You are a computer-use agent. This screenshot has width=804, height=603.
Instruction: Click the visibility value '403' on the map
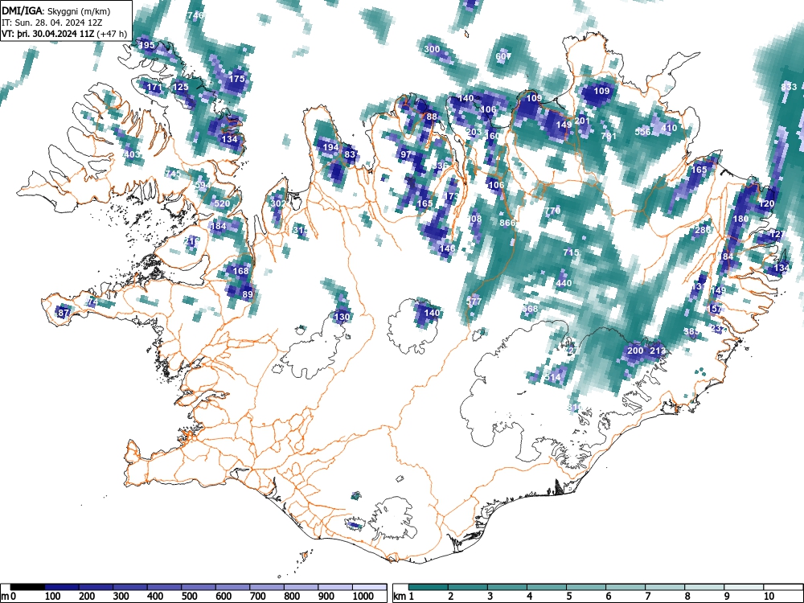click(x=132, y=154)
